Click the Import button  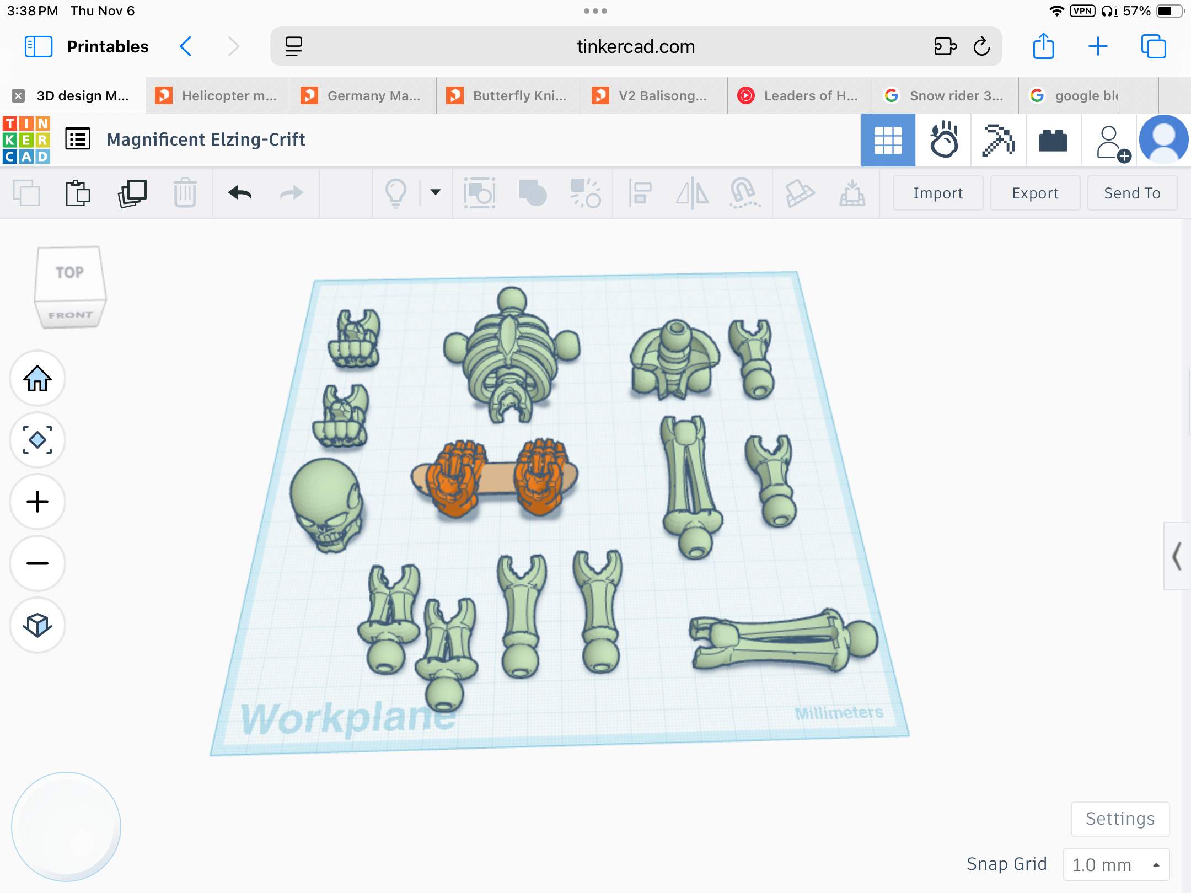point(938,193)
